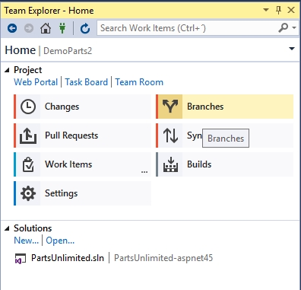
Task: Click the Branches fork icon
Action: (170, 107)
